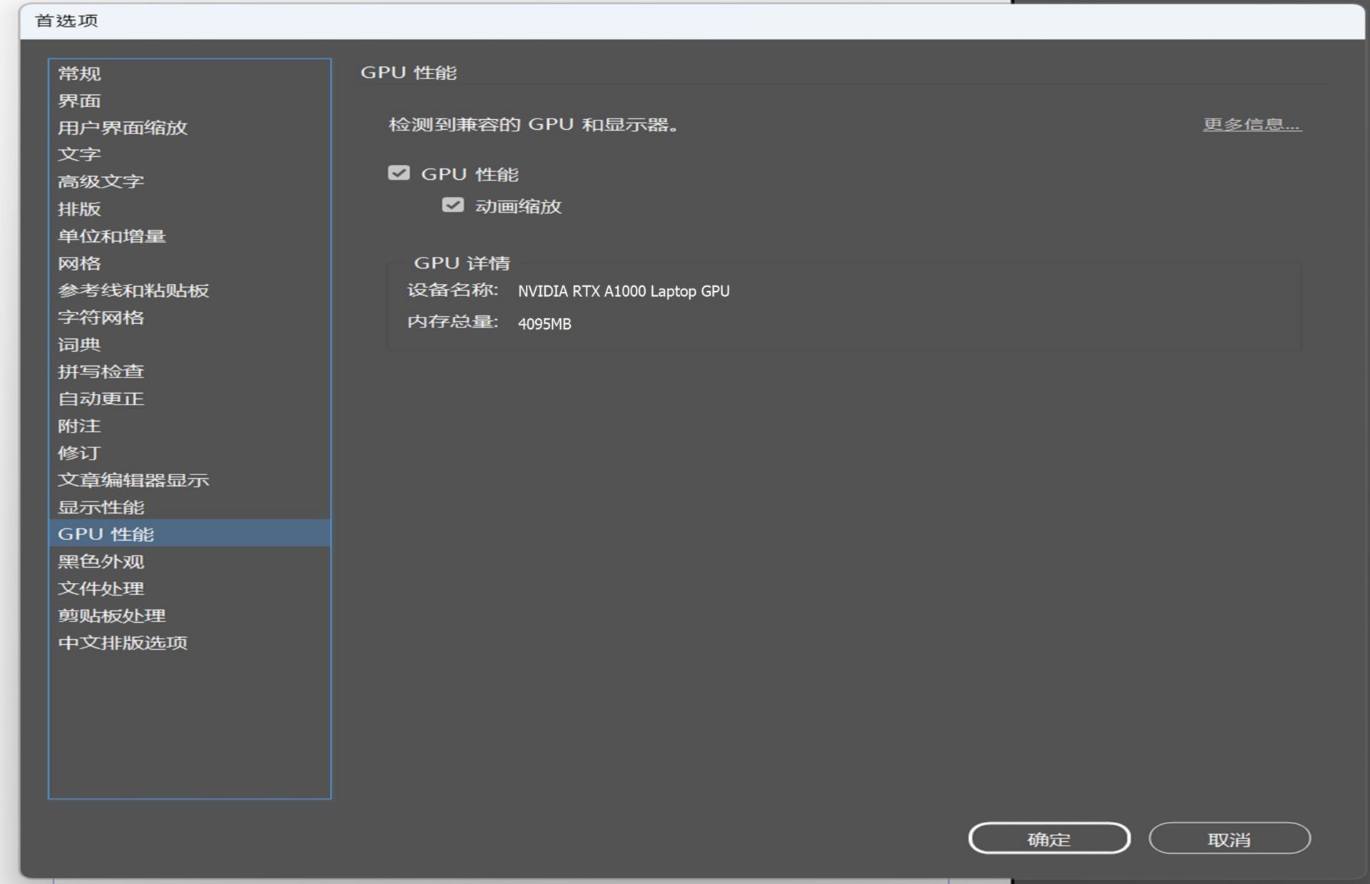This screenshot has height=884, width=1370.
Task: Toggle the GPU 性能 checkbox
Action: 399,173
